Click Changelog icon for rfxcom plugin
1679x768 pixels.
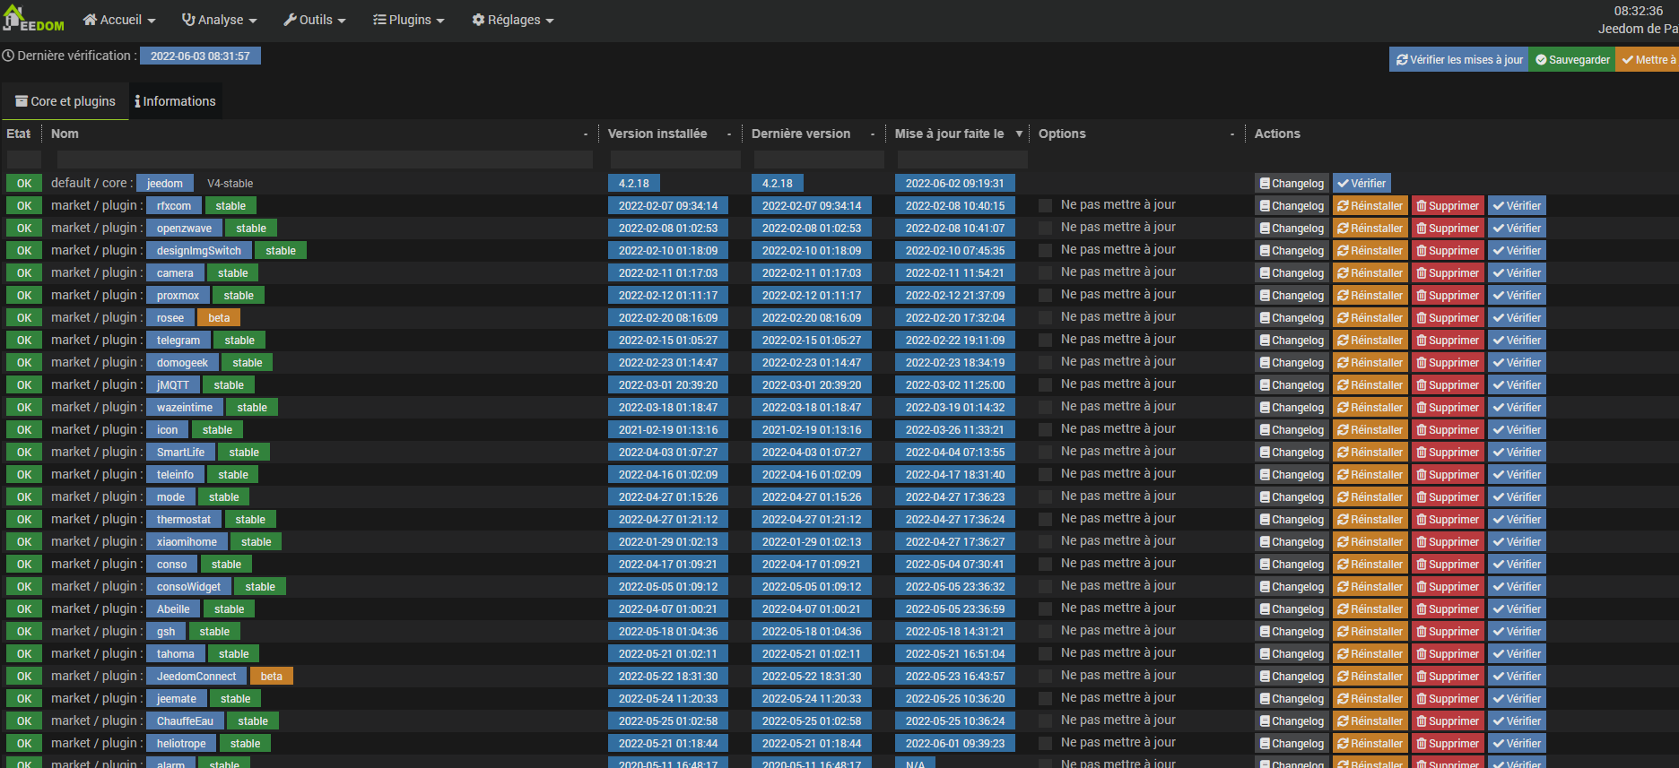1265,206
